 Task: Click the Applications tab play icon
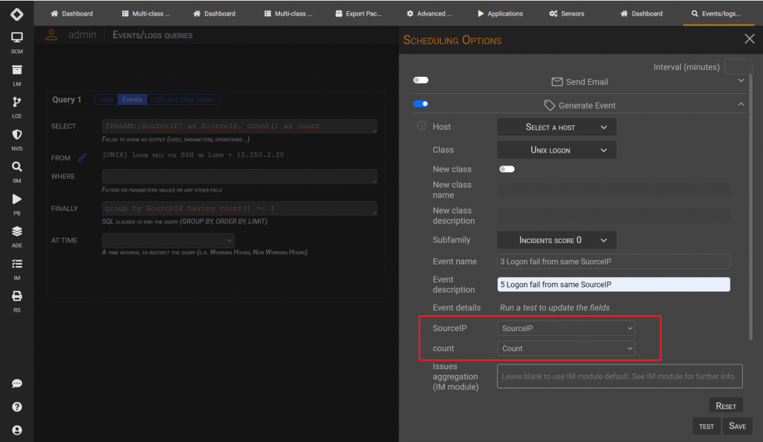pos(481,13)
